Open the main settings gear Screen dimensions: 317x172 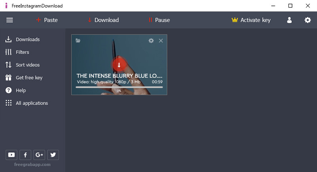307,20
